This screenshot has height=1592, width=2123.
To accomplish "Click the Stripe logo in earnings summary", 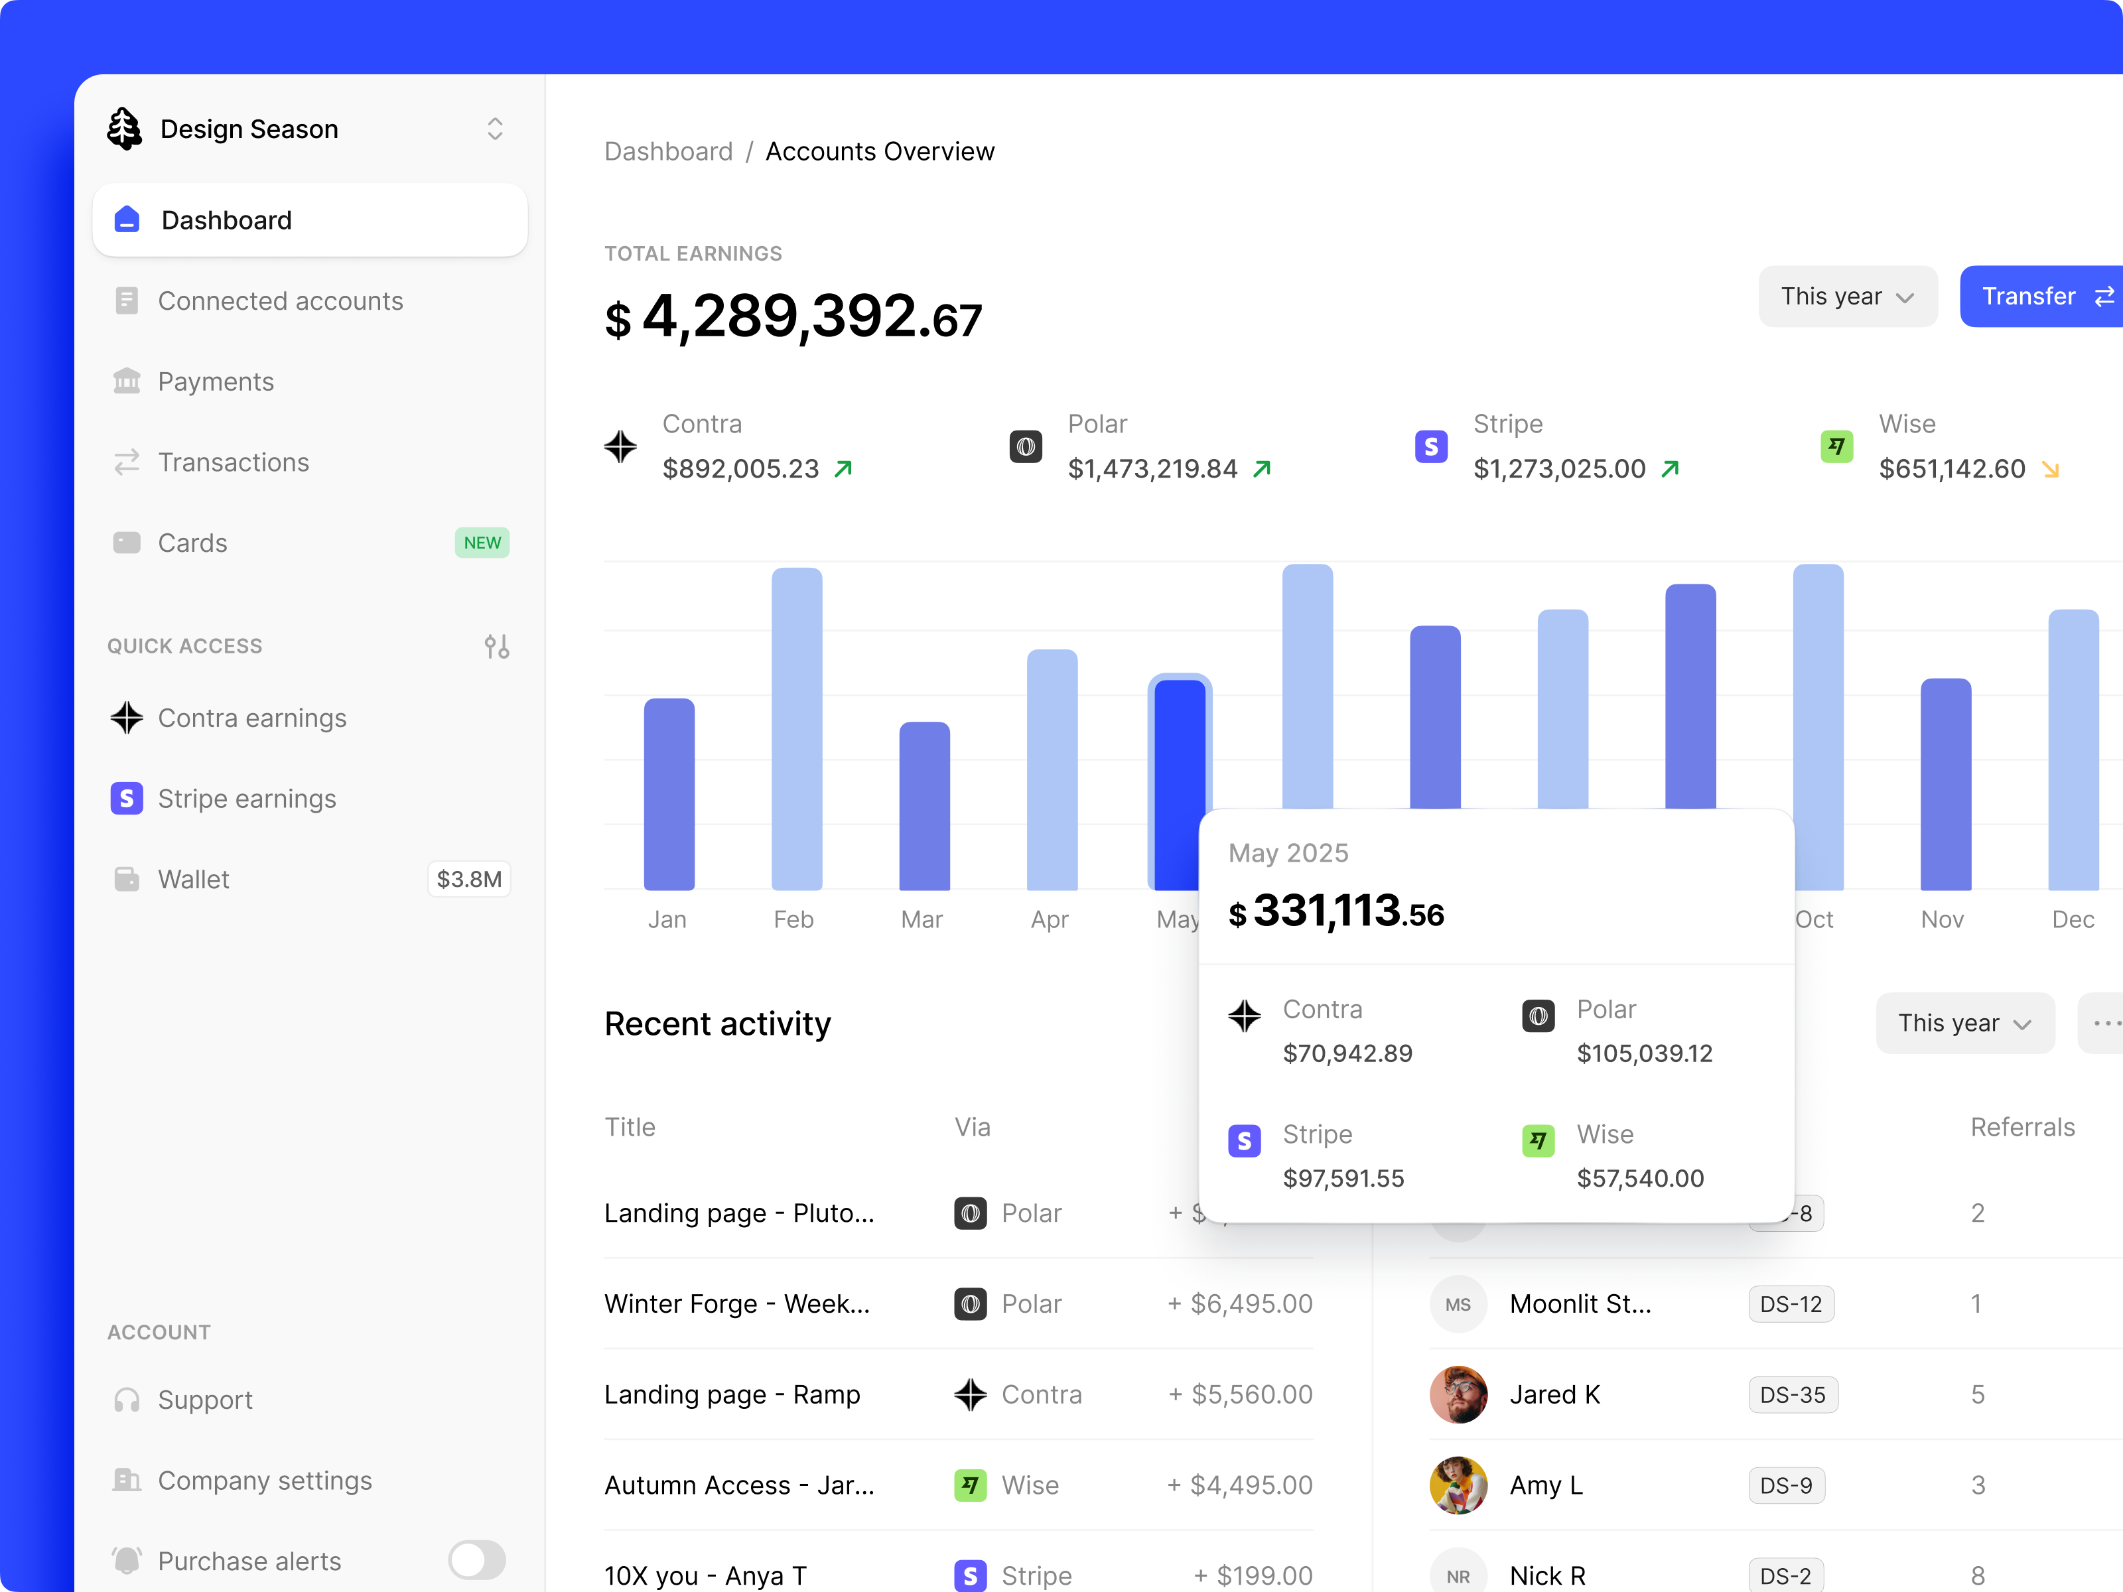I will pos(1431,446).
